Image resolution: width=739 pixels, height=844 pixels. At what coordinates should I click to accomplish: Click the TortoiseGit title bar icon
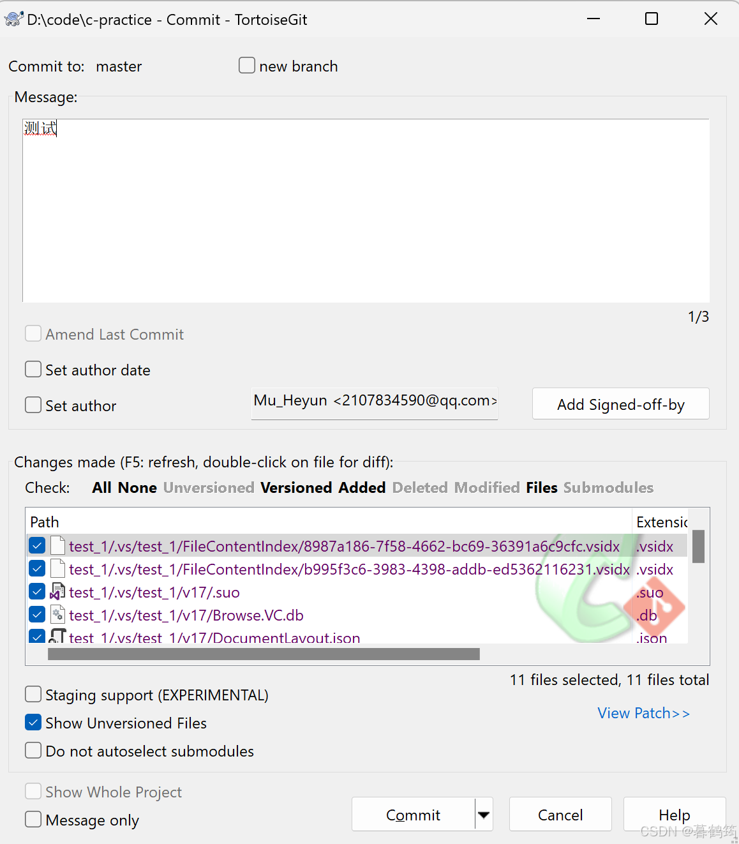pyautogui.click(x=14, y=19)
